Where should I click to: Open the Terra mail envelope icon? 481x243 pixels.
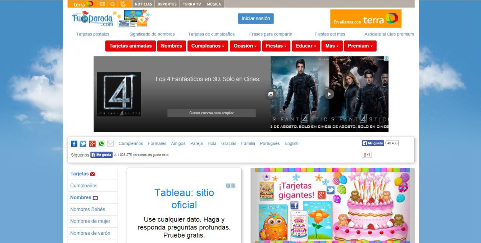[102, 4]
